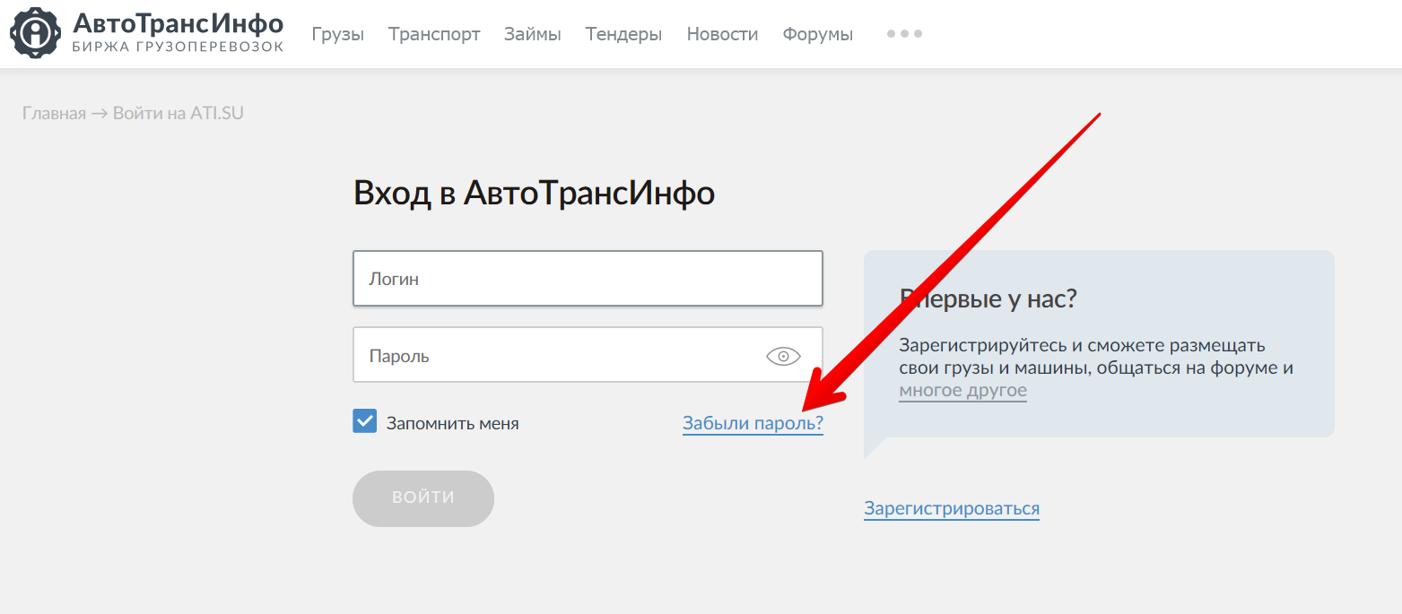Image resolution: width=1402 pixels, height=614 pixels.
Task: Click the АвтоТрансИнфо site title text
Action: tap(178, 23)
